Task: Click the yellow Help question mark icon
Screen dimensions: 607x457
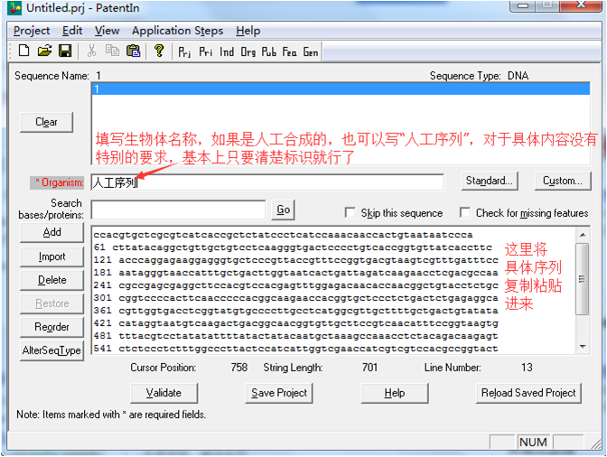Action: [159, 51]
